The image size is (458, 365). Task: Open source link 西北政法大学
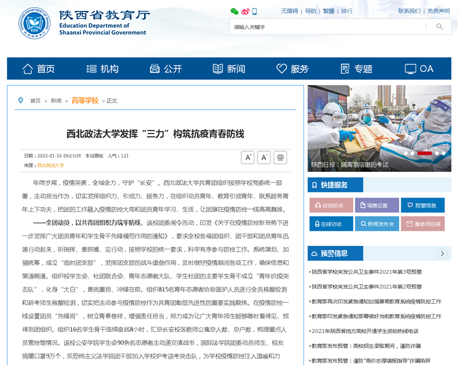coord(50,165)
